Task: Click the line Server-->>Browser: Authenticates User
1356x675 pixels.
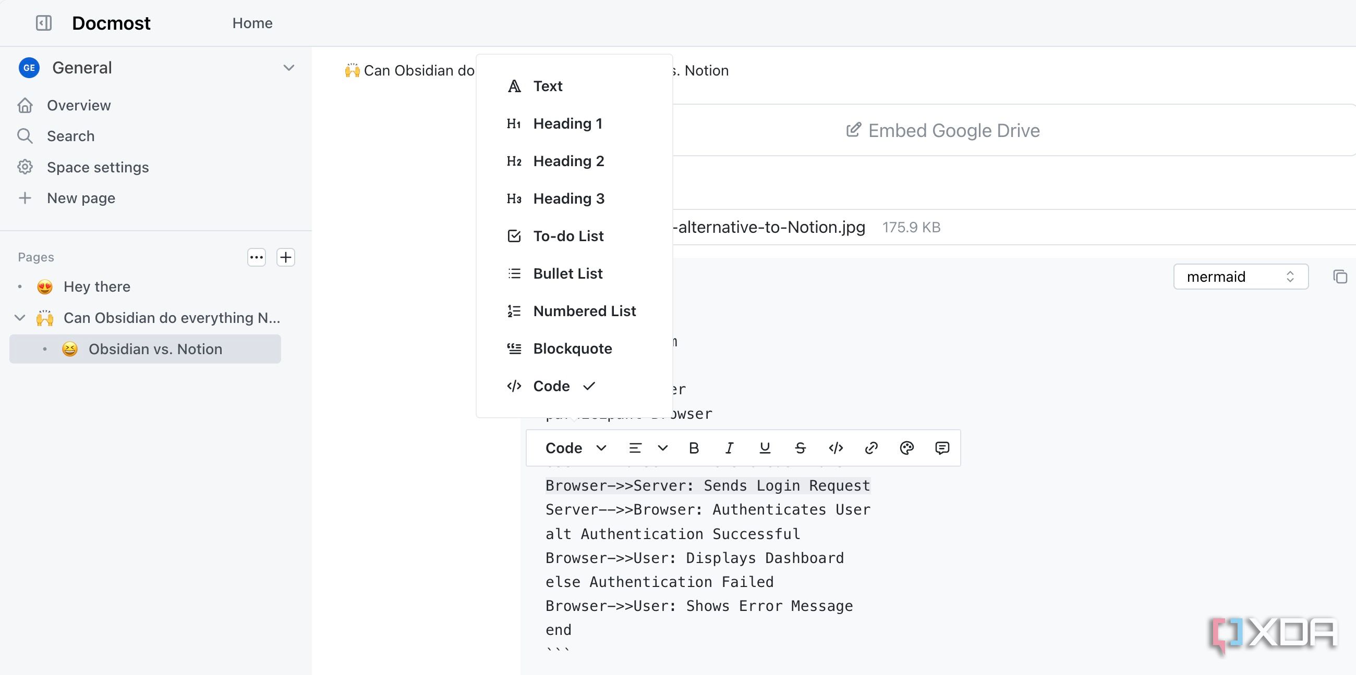Action: pyautogui.click(x=708, y=510)
